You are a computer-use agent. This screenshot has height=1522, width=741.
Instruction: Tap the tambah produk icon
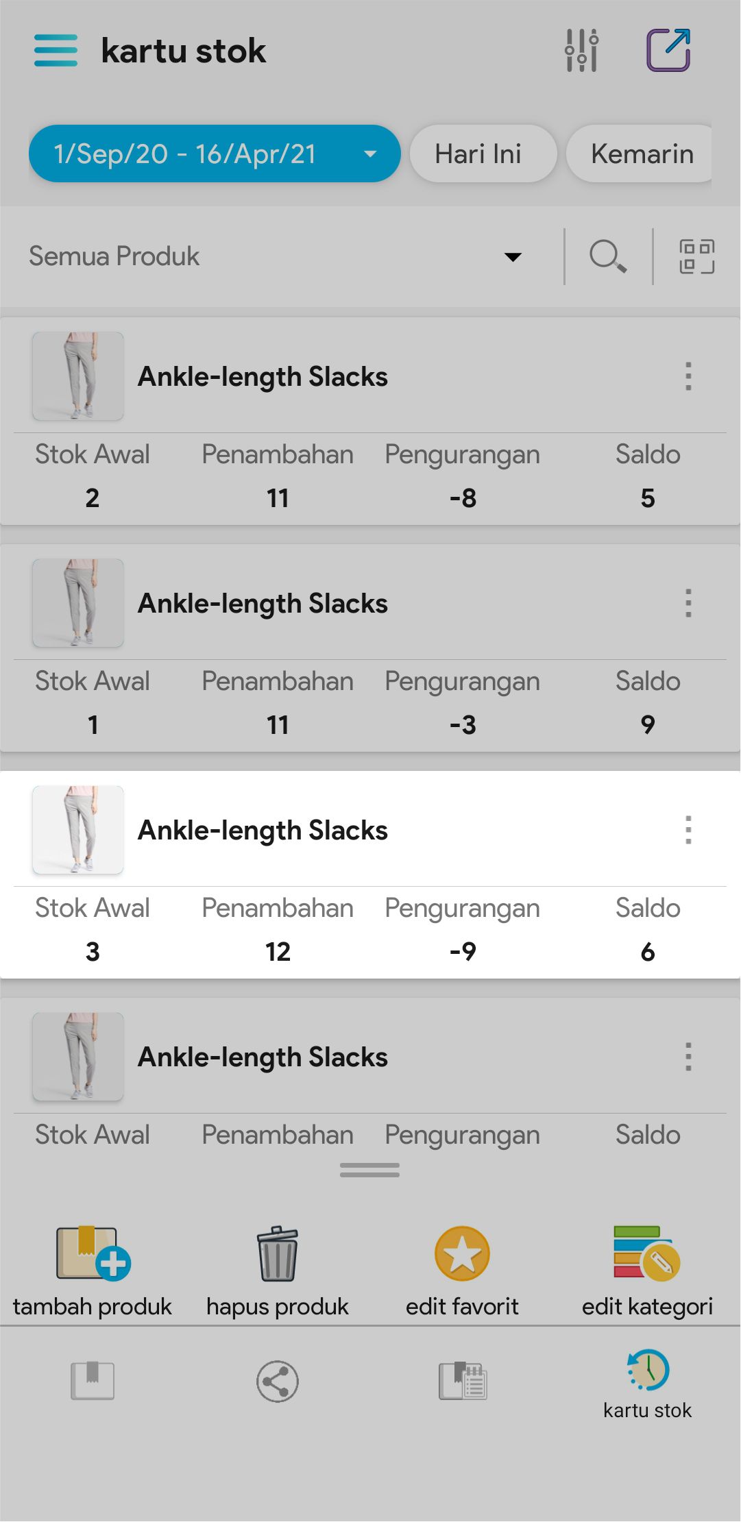(x=93, y=1253)
